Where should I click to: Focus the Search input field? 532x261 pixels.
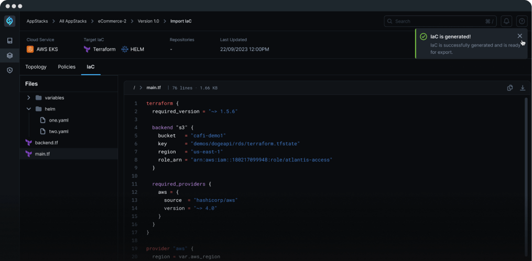(440, 21)
